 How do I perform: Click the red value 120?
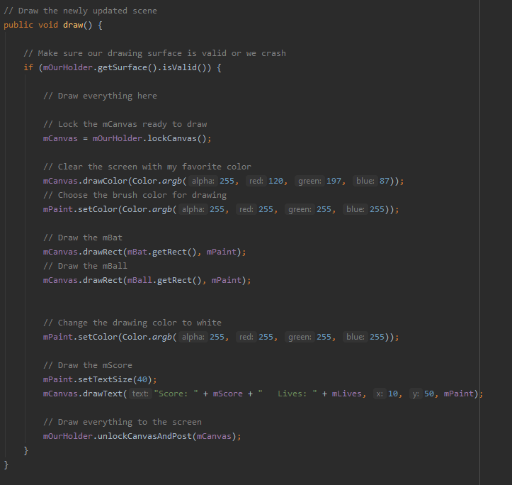(x=275, y=181)
